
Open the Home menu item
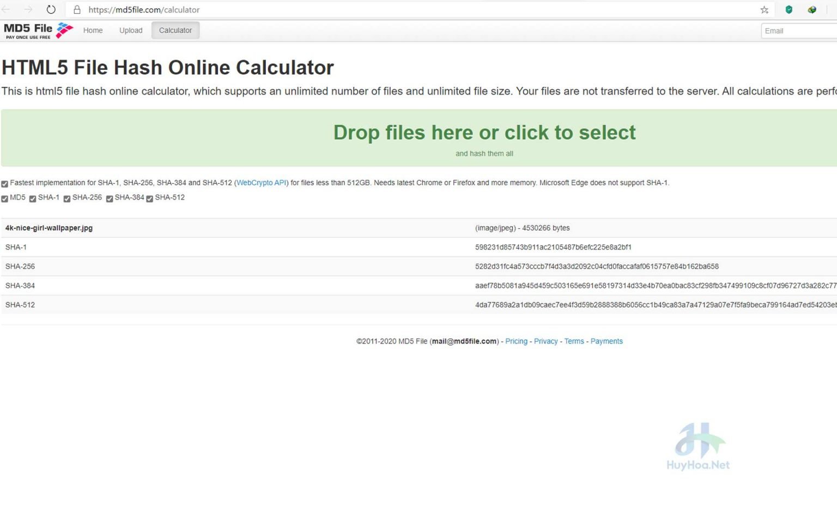pyautogui.click(x=93, y=31)
